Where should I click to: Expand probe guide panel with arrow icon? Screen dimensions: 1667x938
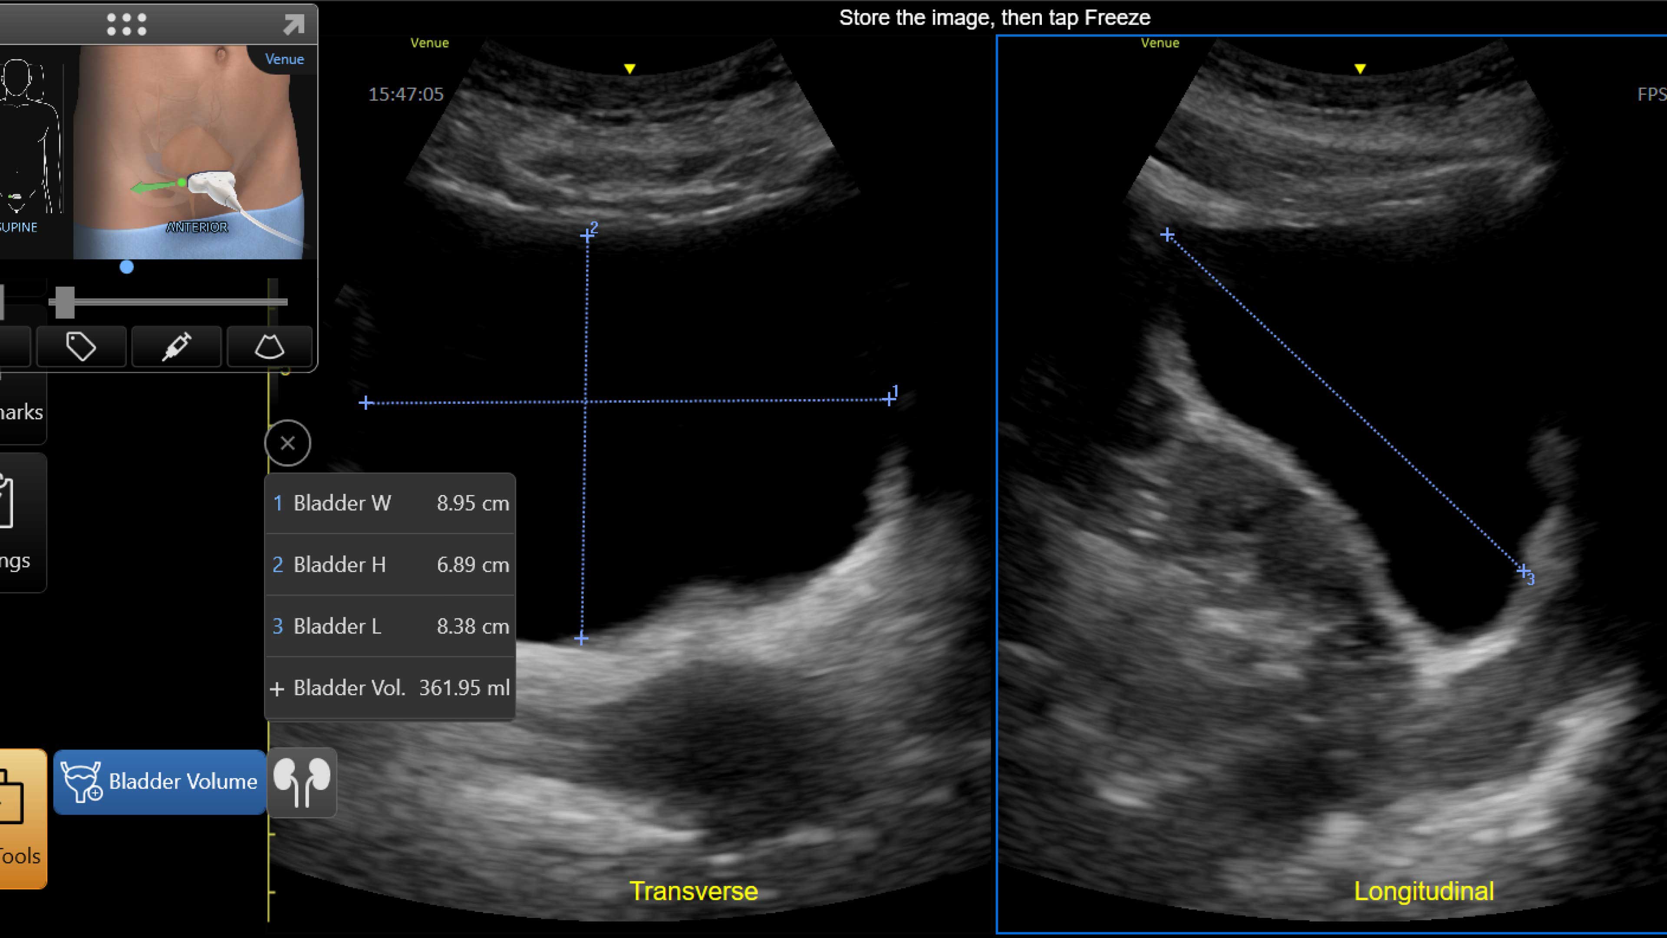pyautogui.click(x=293, y=25)
